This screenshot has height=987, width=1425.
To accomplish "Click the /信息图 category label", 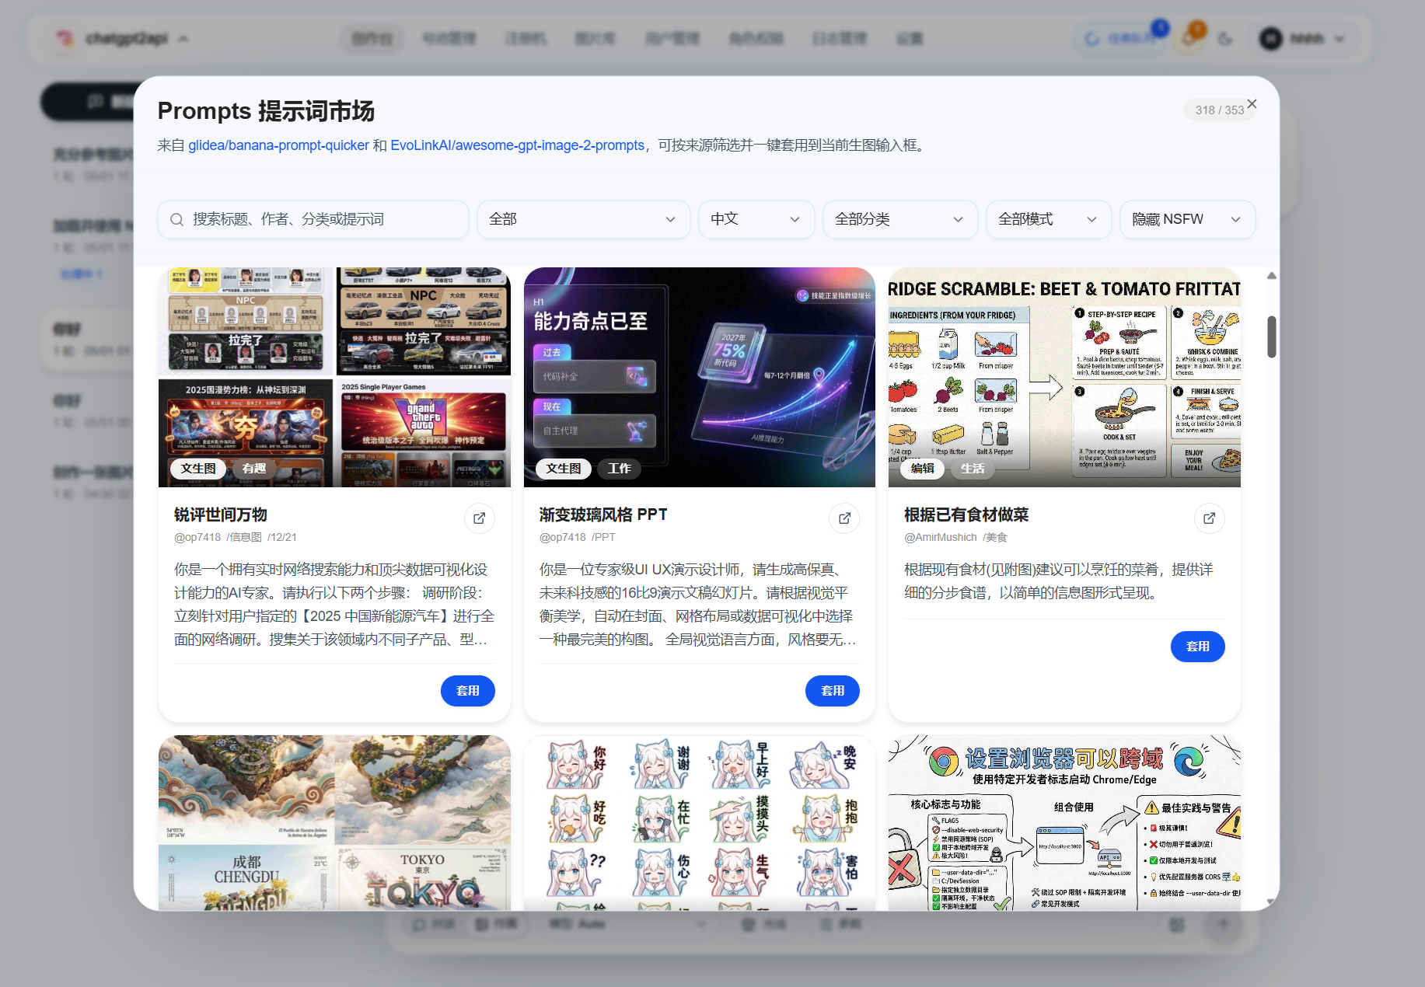I will pos(244,537).
